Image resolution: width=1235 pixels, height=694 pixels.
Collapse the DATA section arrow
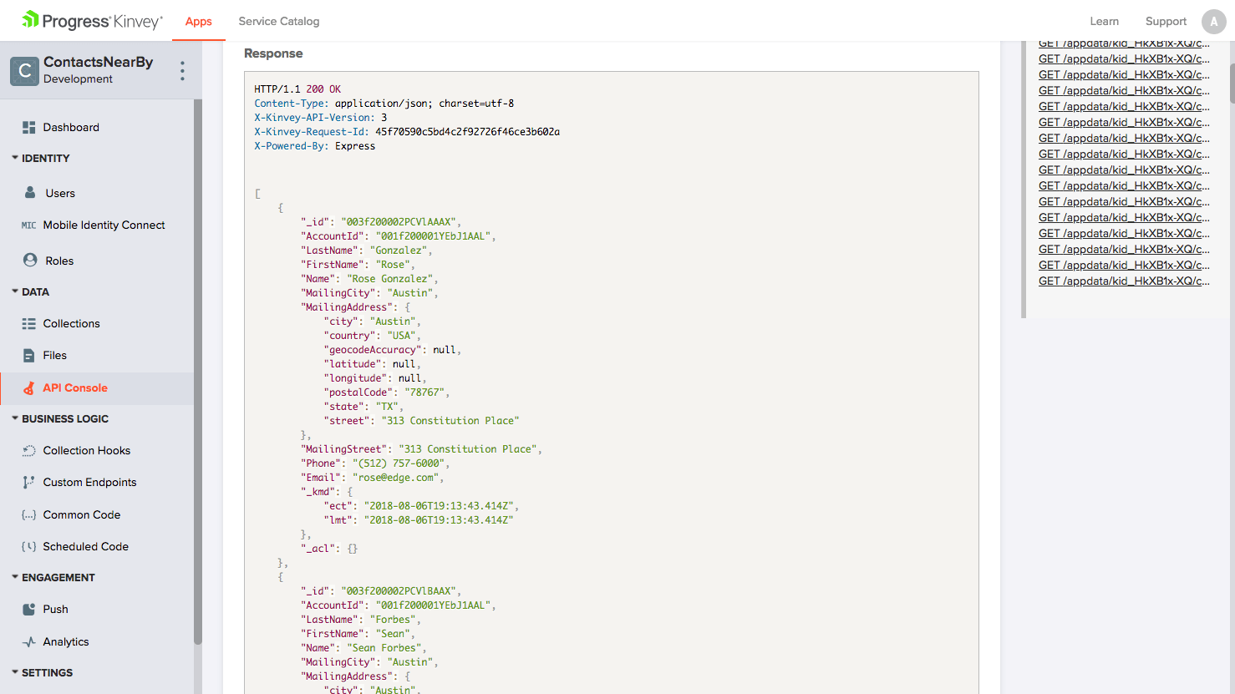15,291
